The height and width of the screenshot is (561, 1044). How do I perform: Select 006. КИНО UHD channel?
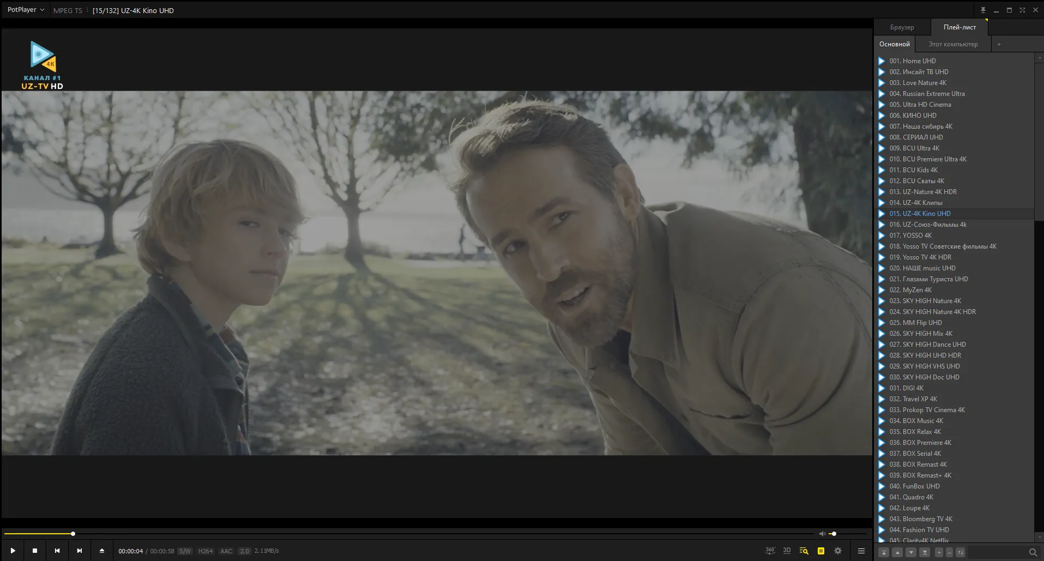point(954,116)
